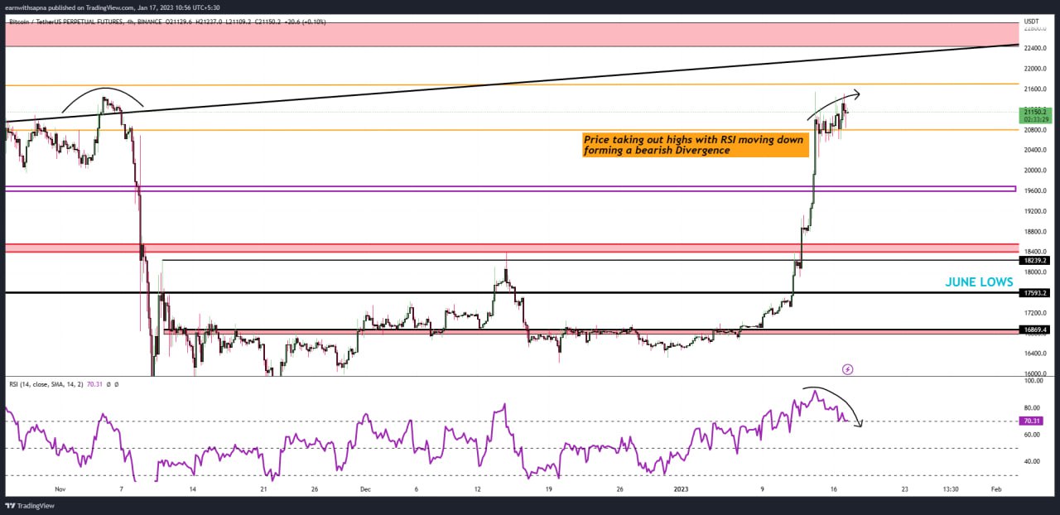Screen dimensions: 1060x515
Task: Click the 19 date label on the time axis
Action: tap(548, 489)
